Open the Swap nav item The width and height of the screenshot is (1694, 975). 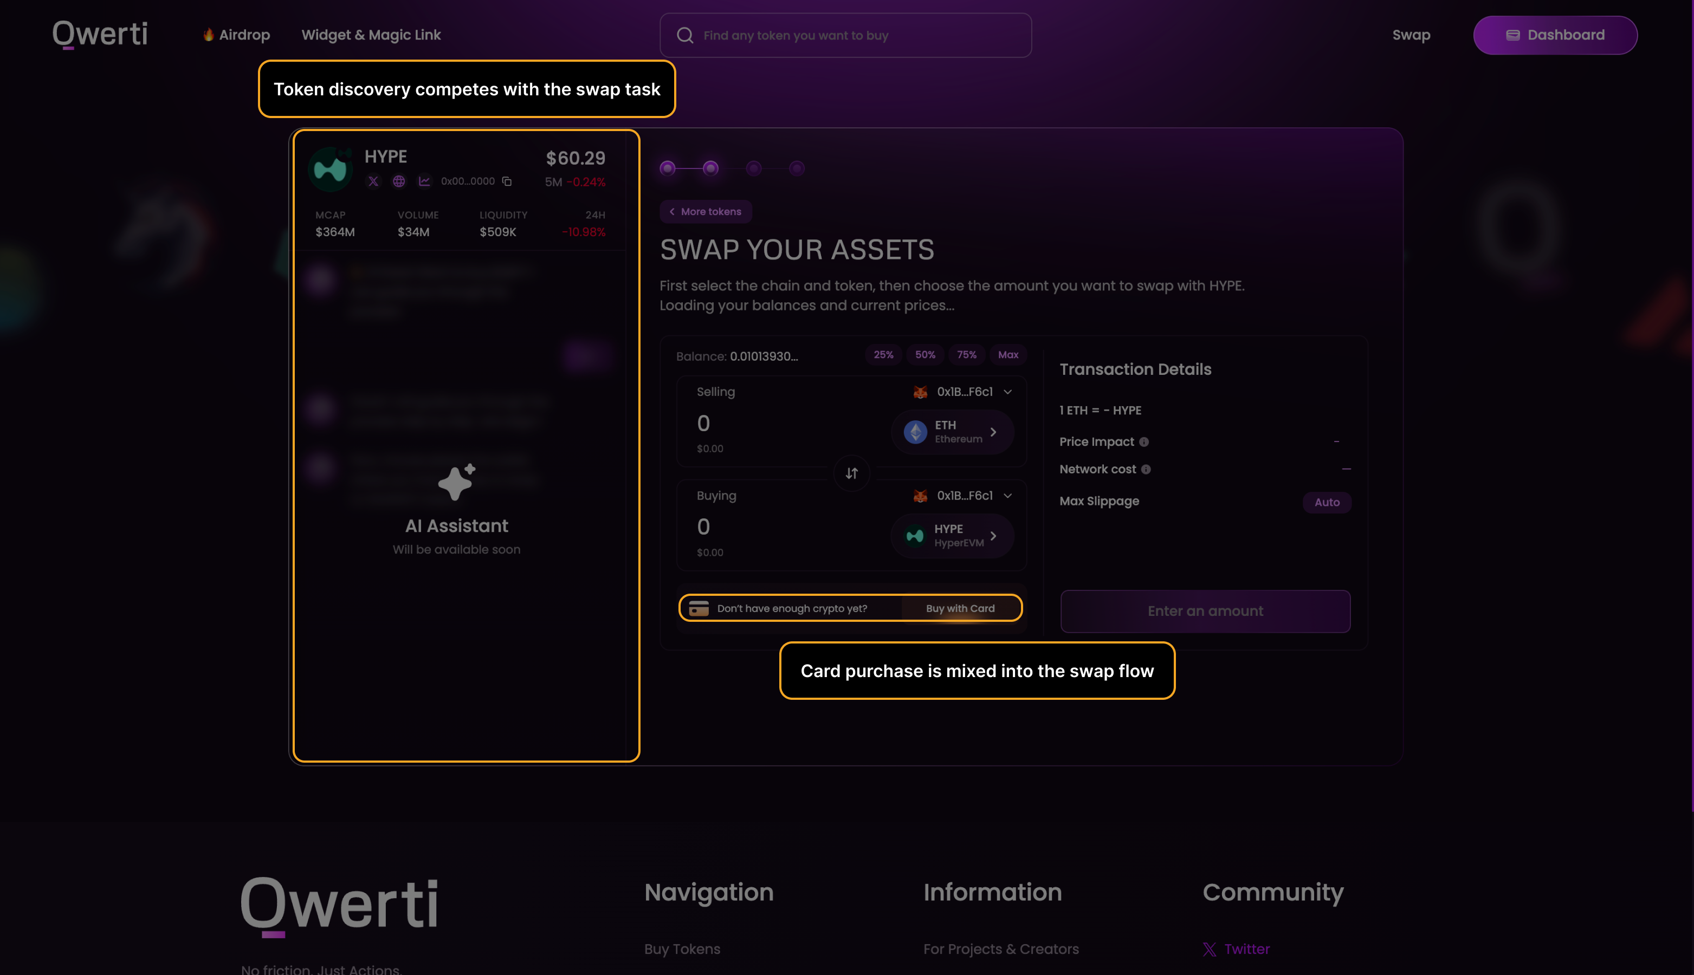pyautogui.click(x=1411, y=35)
